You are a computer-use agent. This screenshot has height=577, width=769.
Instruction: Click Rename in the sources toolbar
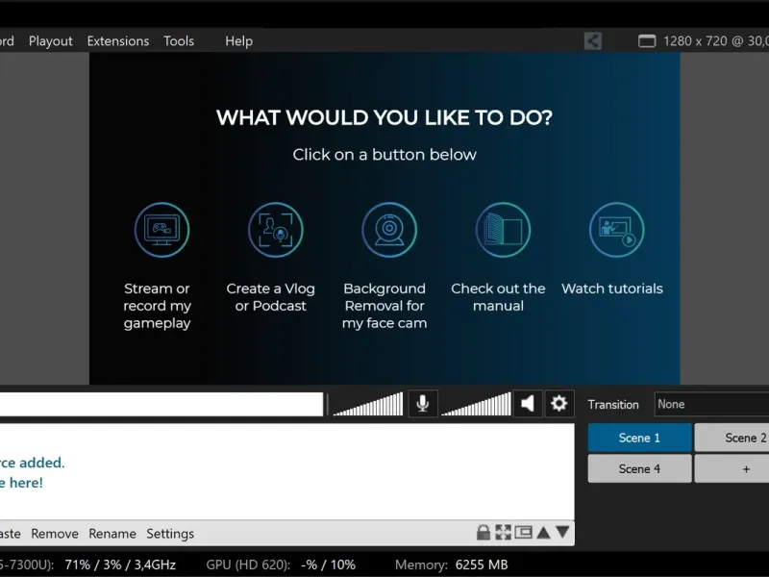tap(112, 534)
